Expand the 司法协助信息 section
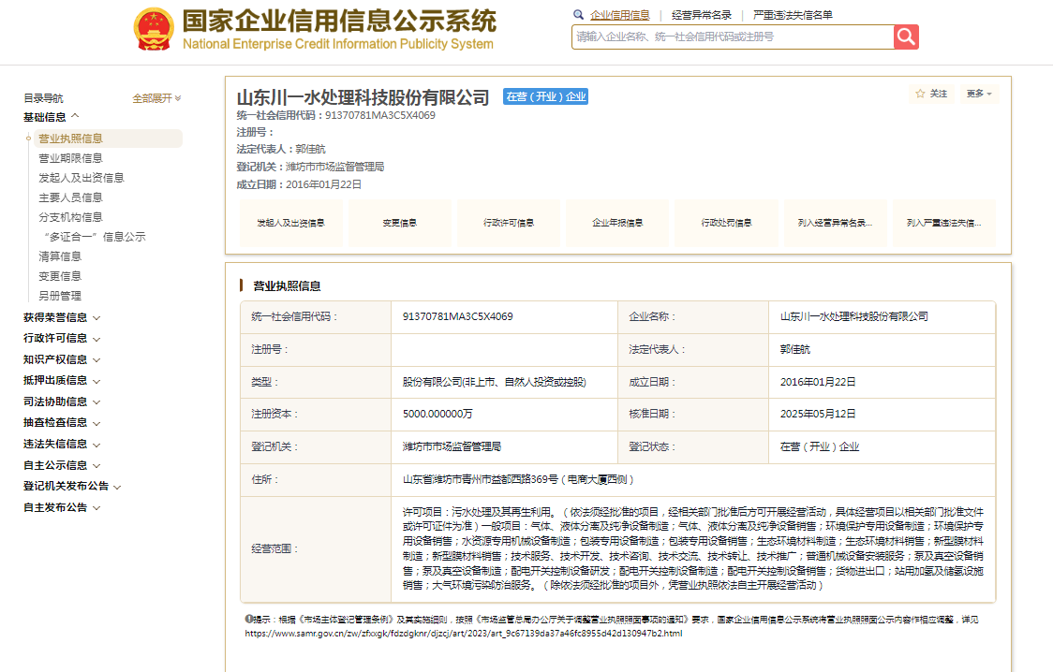Viewport: 1053px width, 672px height. tap(62, 402)
